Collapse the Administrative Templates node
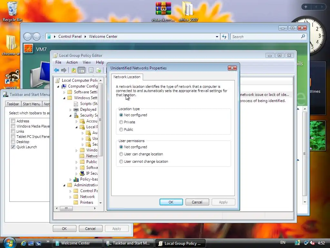Screen dimensions: 330x248 [64, 185]
